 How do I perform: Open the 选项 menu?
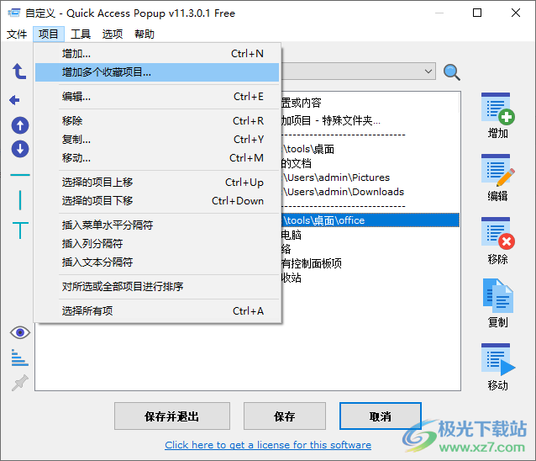click(x=112, y=34)
